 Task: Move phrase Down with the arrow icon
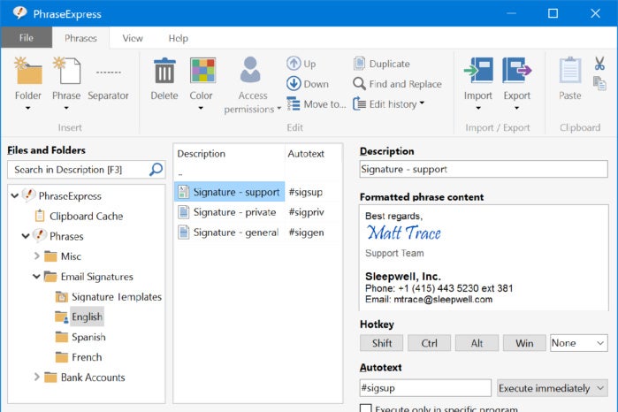pyautogui.click(x=294, y=84)
